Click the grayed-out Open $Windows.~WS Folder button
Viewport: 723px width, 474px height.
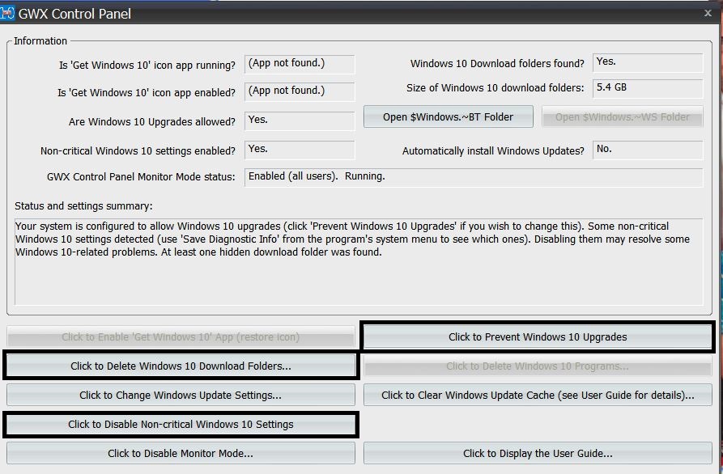coord(622,116)
